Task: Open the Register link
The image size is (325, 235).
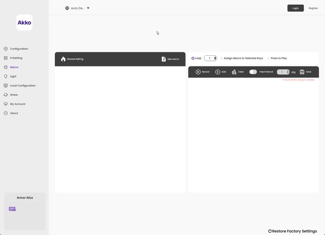Action: (x=313, y=8)
